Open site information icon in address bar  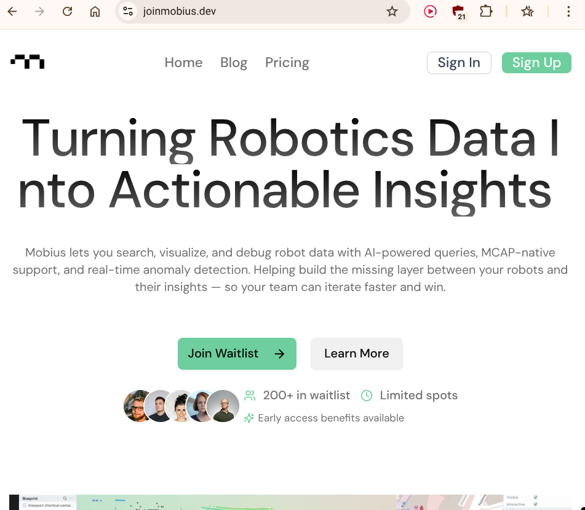(x=128, y=11)
